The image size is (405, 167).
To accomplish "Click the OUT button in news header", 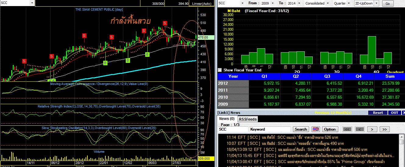I will (x=395, y=113).
